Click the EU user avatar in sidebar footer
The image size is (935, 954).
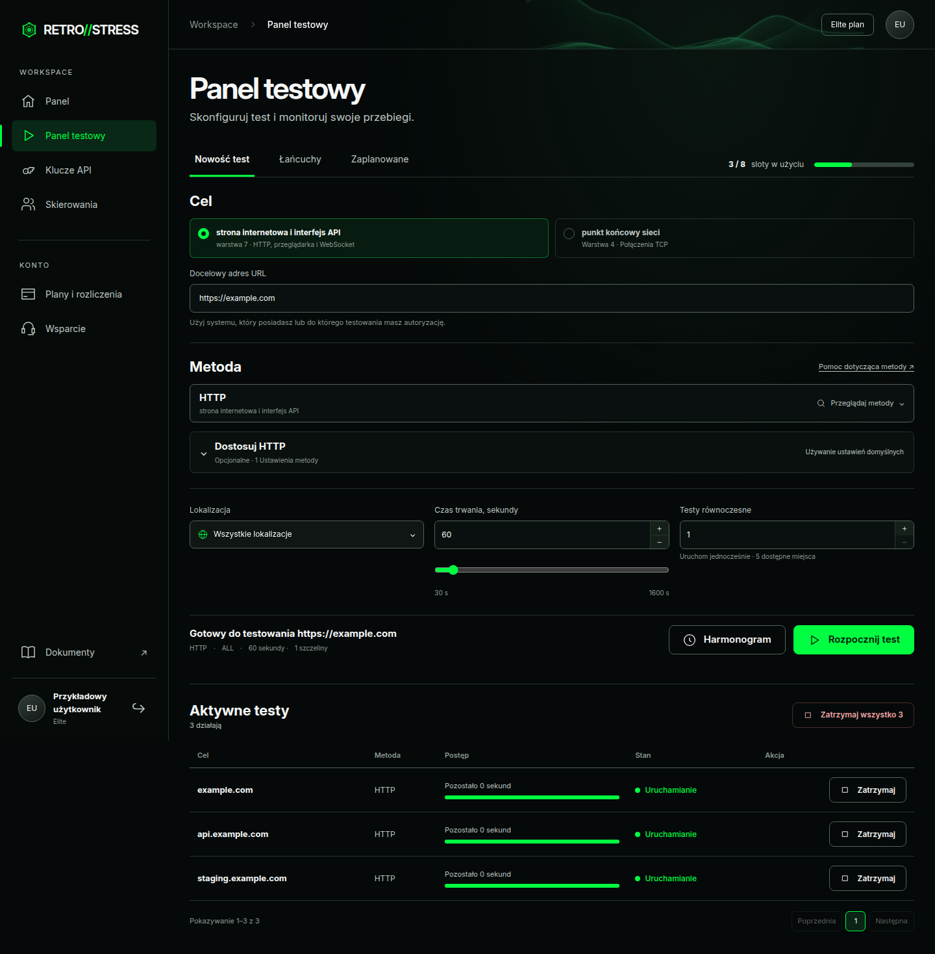pos(32,708)
